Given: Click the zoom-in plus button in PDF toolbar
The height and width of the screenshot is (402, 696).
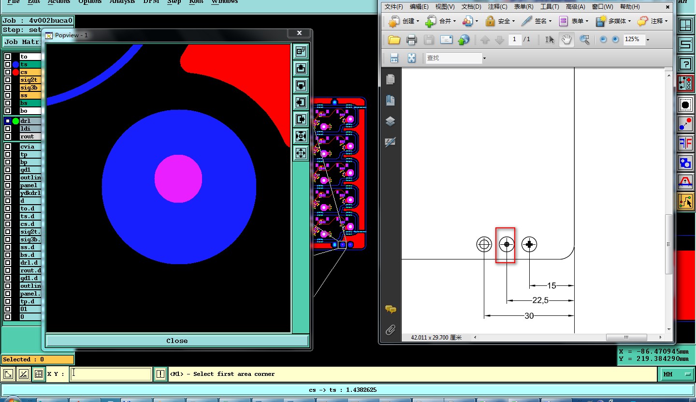Looking at the screenshot, I should pyautogui.click(x=615, y=40).
